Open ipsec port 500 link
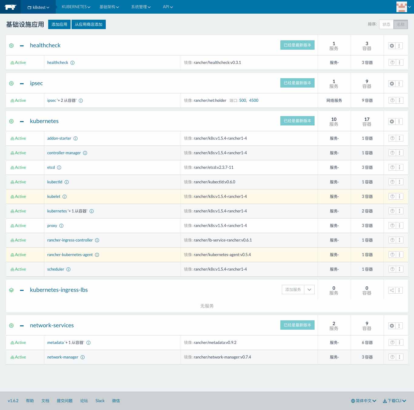Viewport: 414px width, 410px height. pos(242,100)
